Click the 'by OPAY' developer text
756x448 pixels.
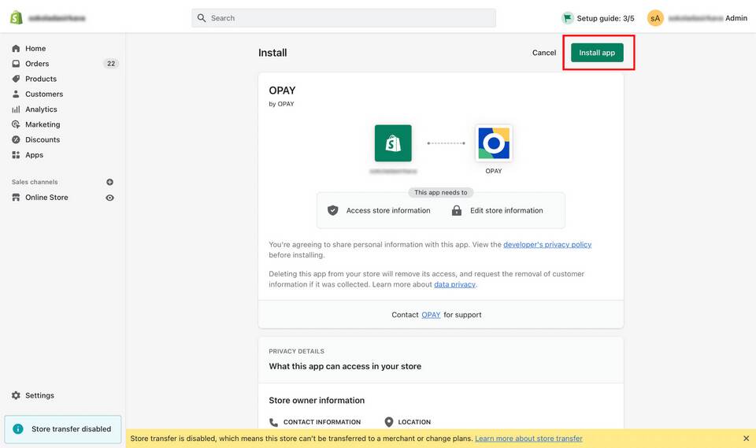point(281,104)
